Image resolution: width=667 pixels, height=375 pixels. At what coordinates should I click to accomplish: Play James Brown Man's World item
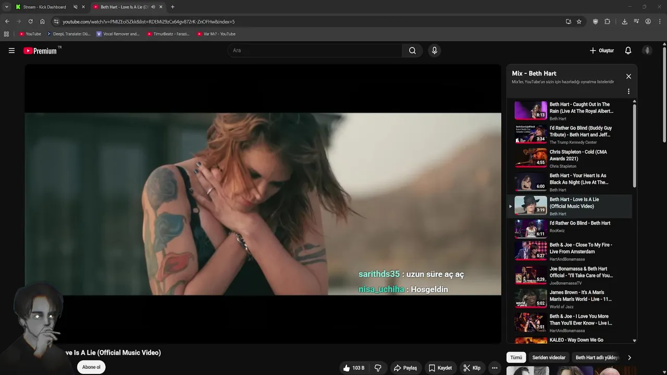[x=570, y=299]
